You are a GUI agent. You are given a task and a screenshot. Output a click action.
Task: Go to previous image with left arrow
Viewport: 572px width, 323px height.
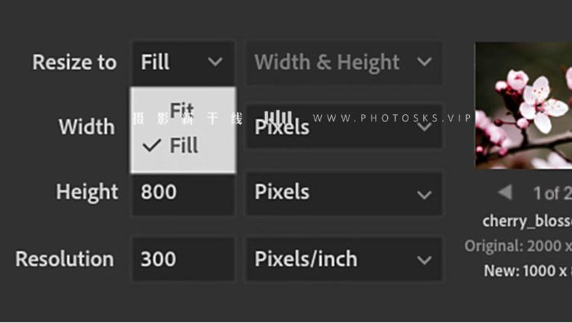(505, 192)
